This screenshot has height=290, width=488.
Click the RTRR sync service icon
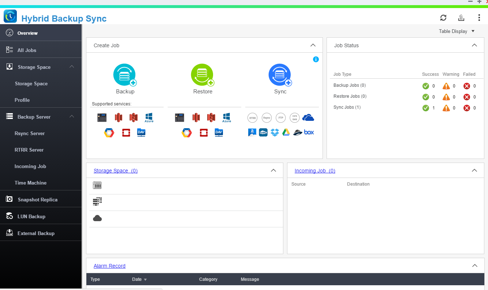tap(253, 118)
